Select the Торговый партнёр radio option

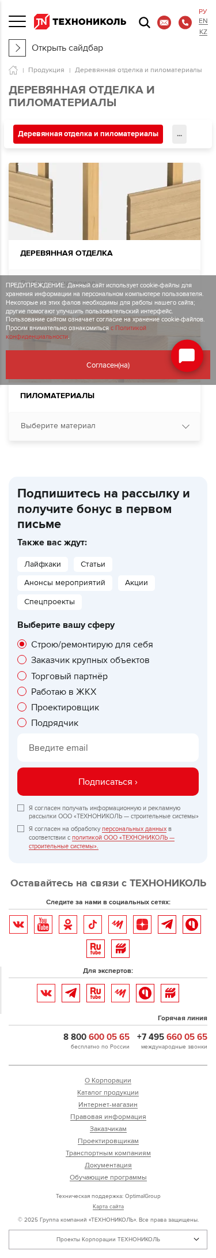22,676
